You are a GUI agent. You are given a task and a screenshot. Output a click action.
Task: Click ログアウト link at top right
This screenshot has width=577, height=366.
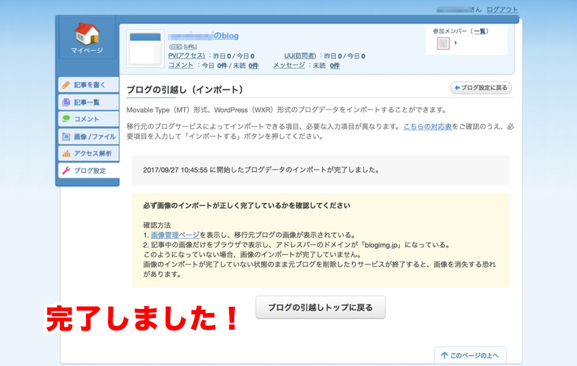coord(502,10)
